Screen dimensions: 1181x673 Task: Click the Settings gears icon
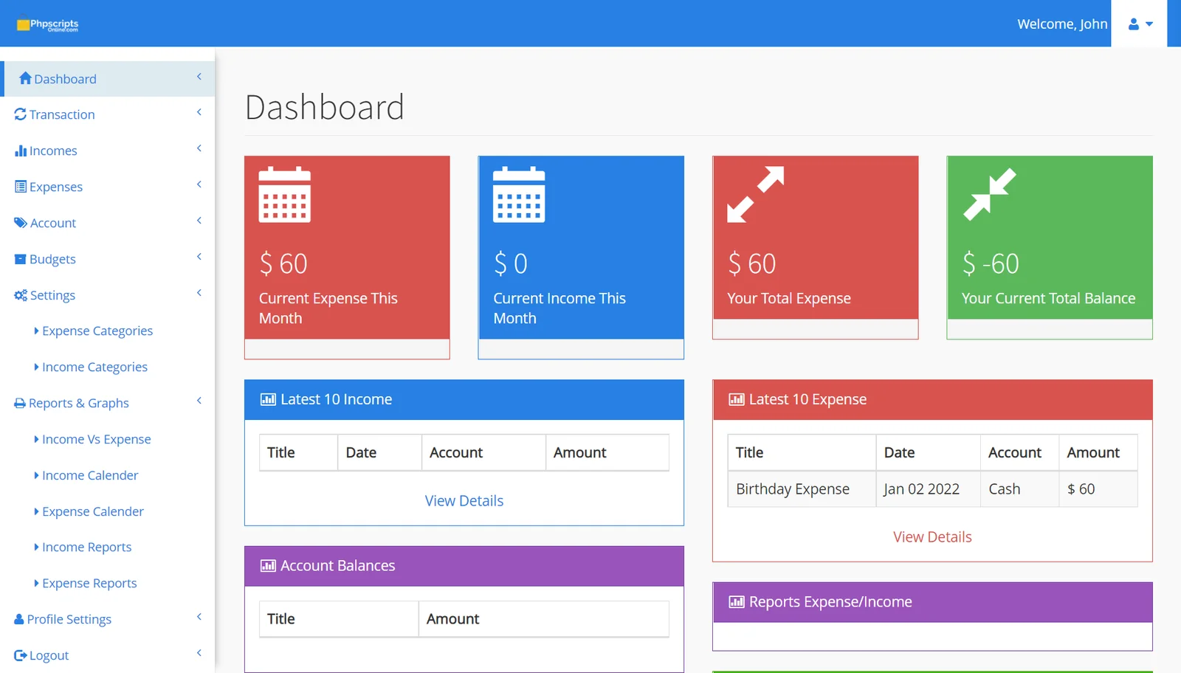pyautogui.click(x=21, y=295)
